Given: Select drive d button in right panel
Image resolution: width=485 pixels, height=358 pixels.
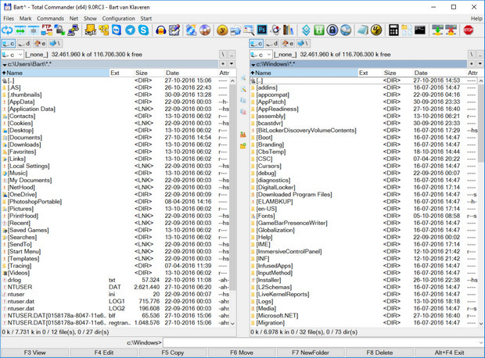Looking at the screenshot, I should (272, 44).
